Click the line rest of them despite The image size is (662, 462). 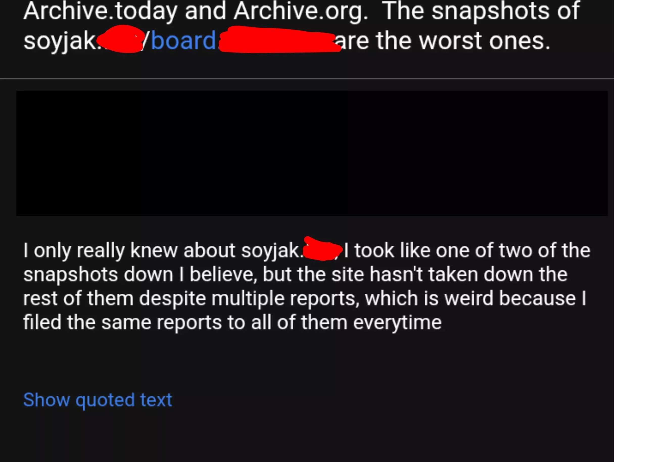click(x=305, y=298)
